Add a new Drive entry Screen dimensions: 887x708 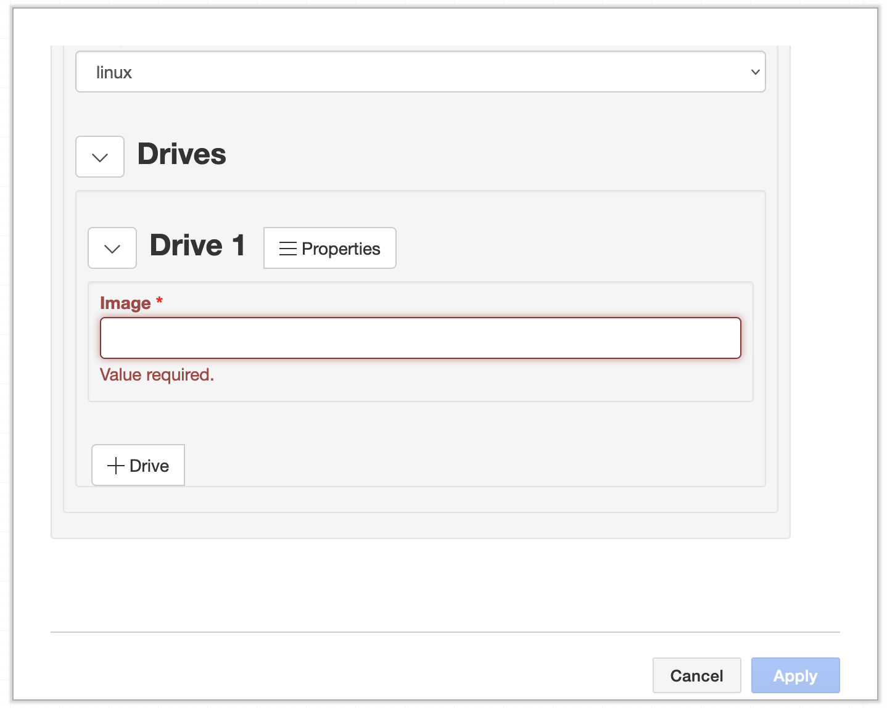[138, 465]
